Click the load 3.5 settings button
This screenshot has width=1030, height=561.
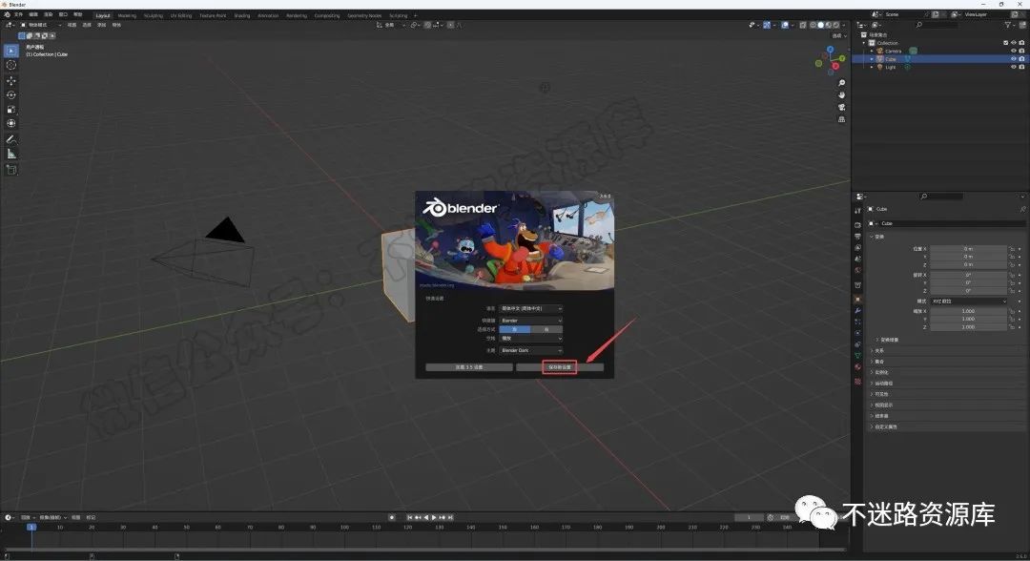pyautogui.click(x=469, y=367)
